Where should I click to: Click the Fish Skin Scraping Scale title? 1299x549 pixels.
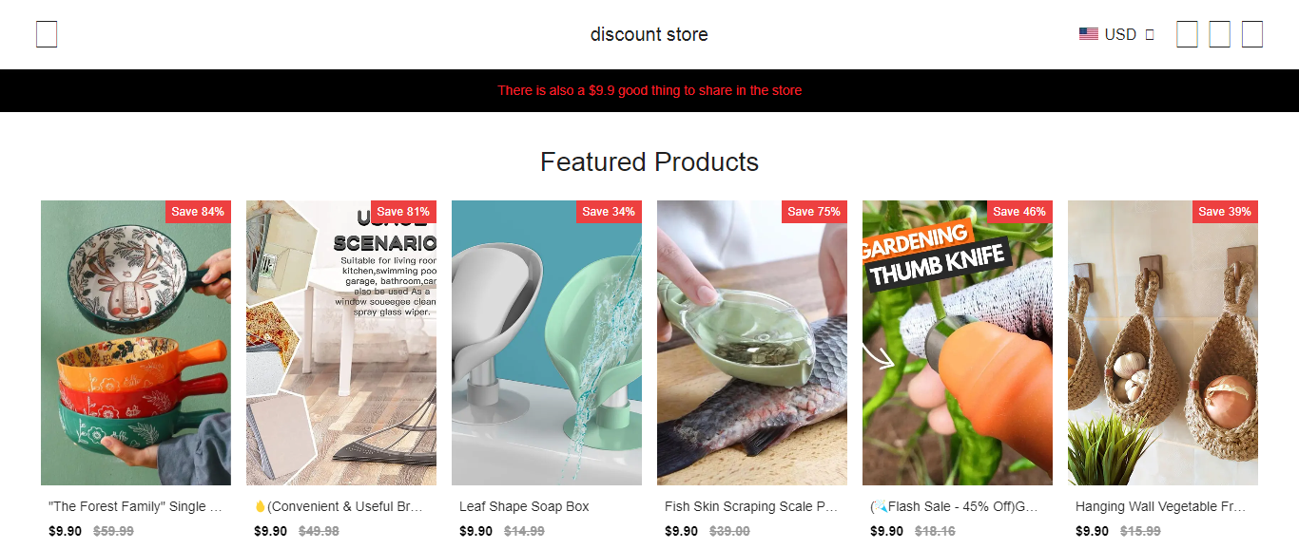pyautogui.click(x=751, y=506)
